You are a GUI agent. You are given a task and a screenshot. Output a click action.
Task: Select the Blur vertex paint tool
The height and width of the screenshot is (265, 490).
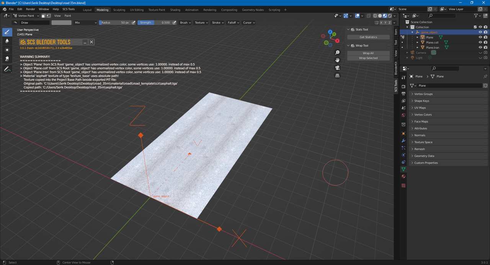click(x=7, y=41)
